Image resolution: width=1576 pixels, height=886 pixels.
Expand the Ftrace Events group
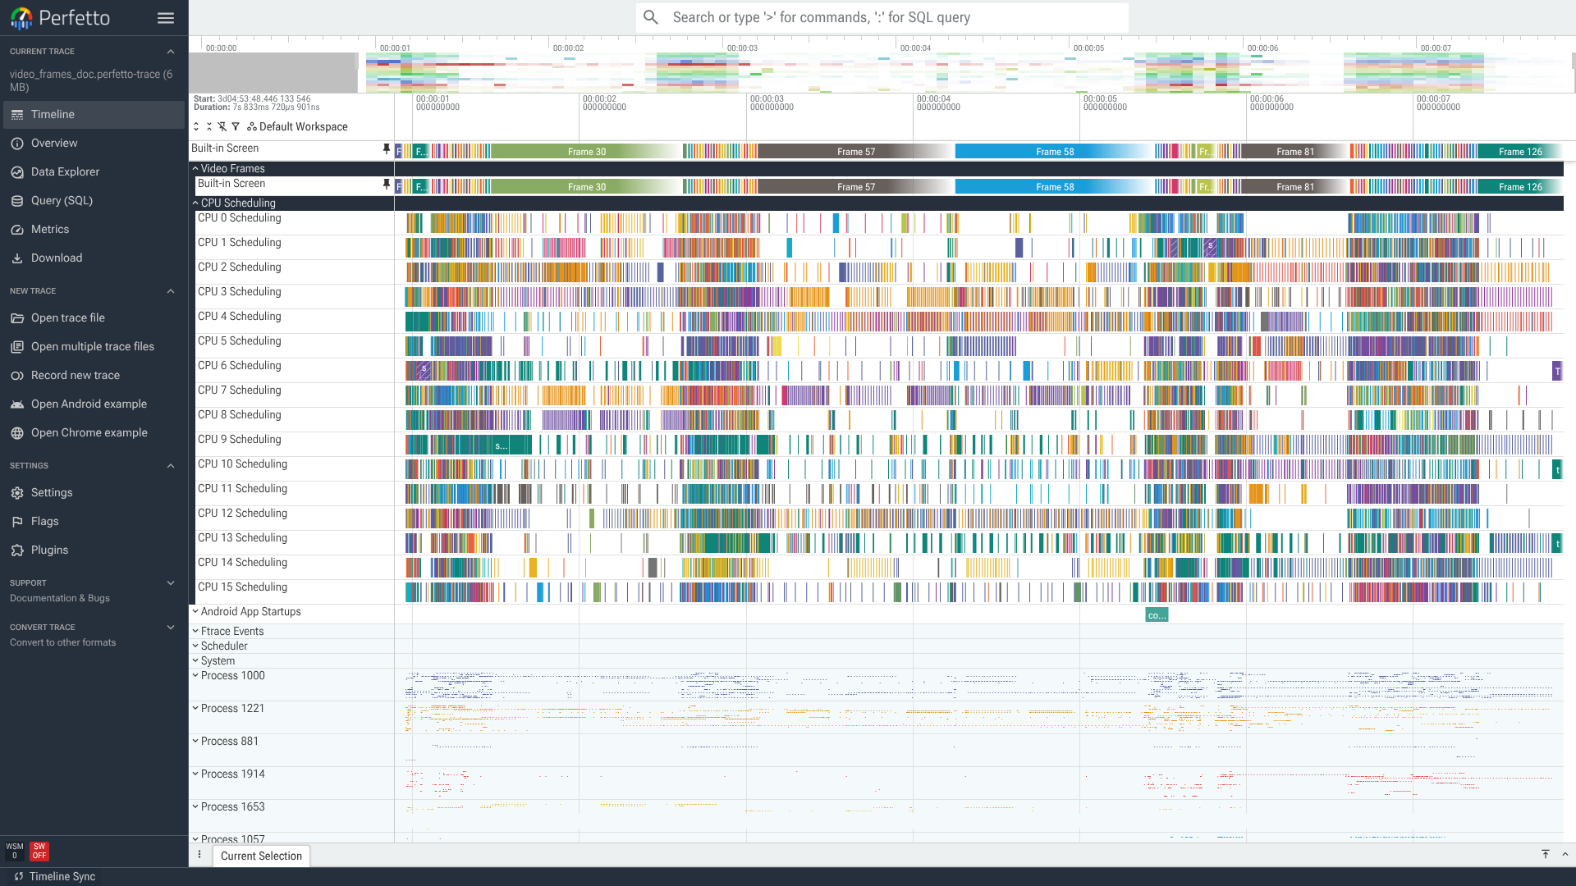(x=195, y=631)
